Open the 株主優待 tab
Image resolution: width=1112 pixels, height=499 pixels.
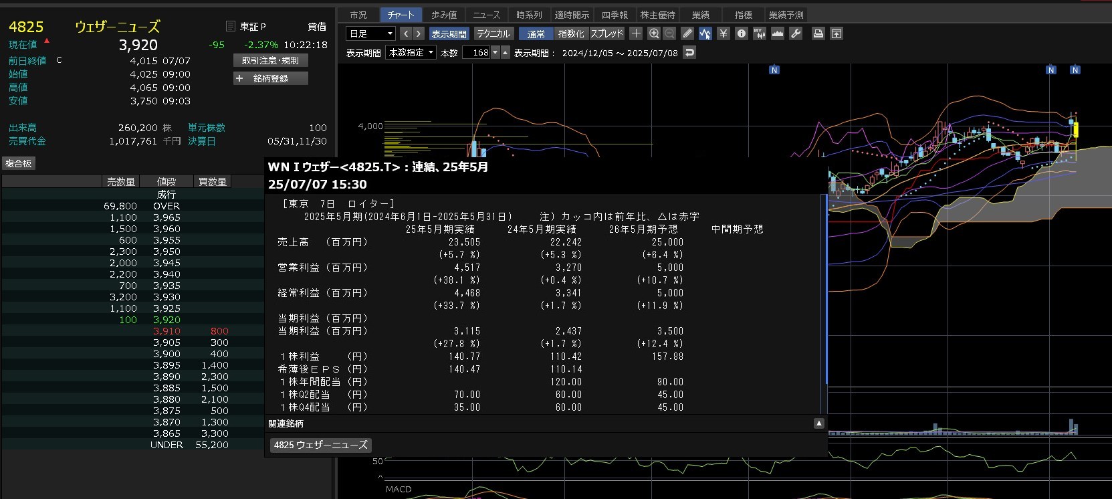tap(658, 15)
